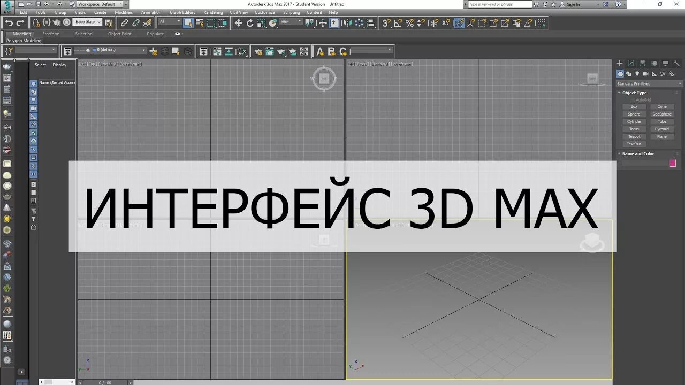Select the Scale tool

(262, 23)
